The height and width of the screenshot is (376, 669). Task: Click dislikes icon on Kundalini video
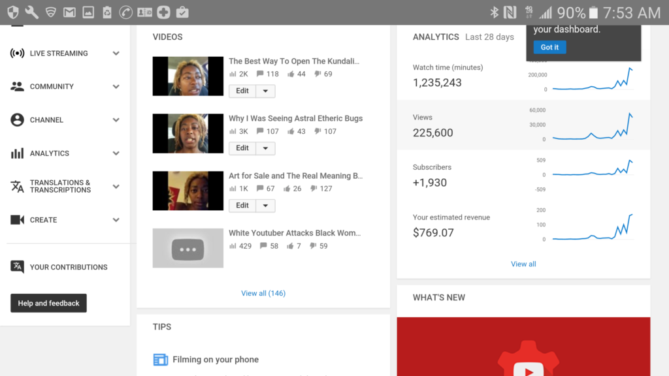318,74
